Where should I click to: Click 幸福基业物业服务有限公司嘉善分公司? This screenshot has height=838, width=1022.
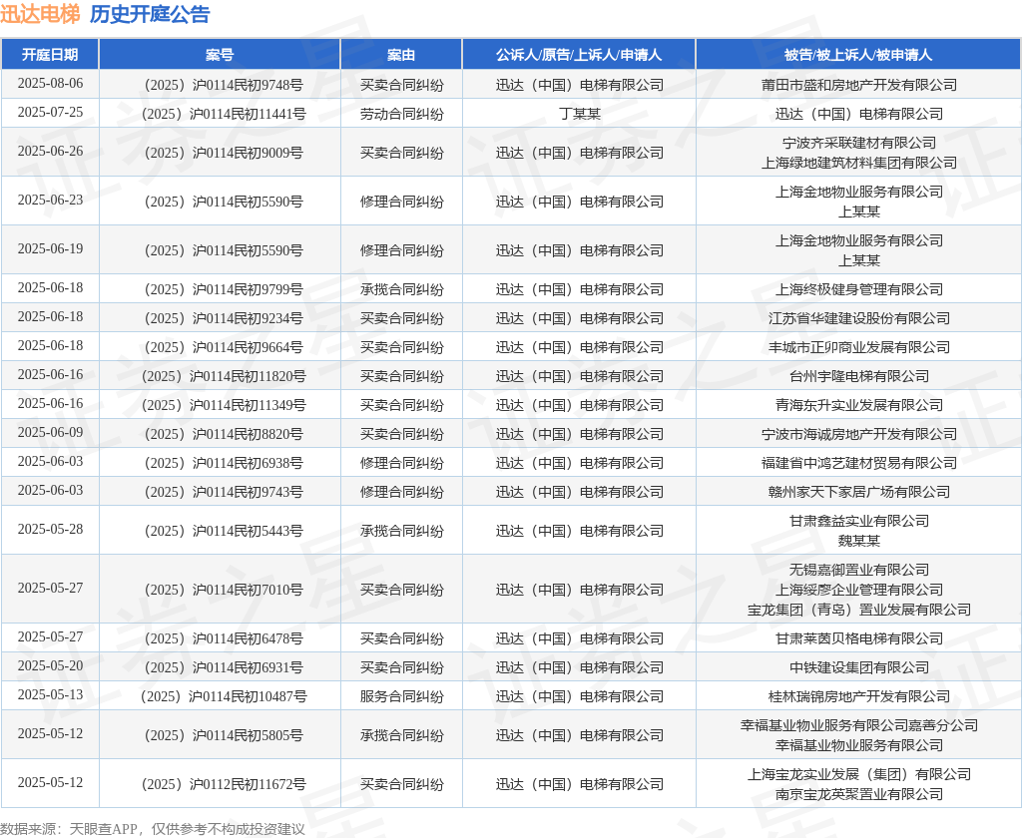(x=859, y=725)
